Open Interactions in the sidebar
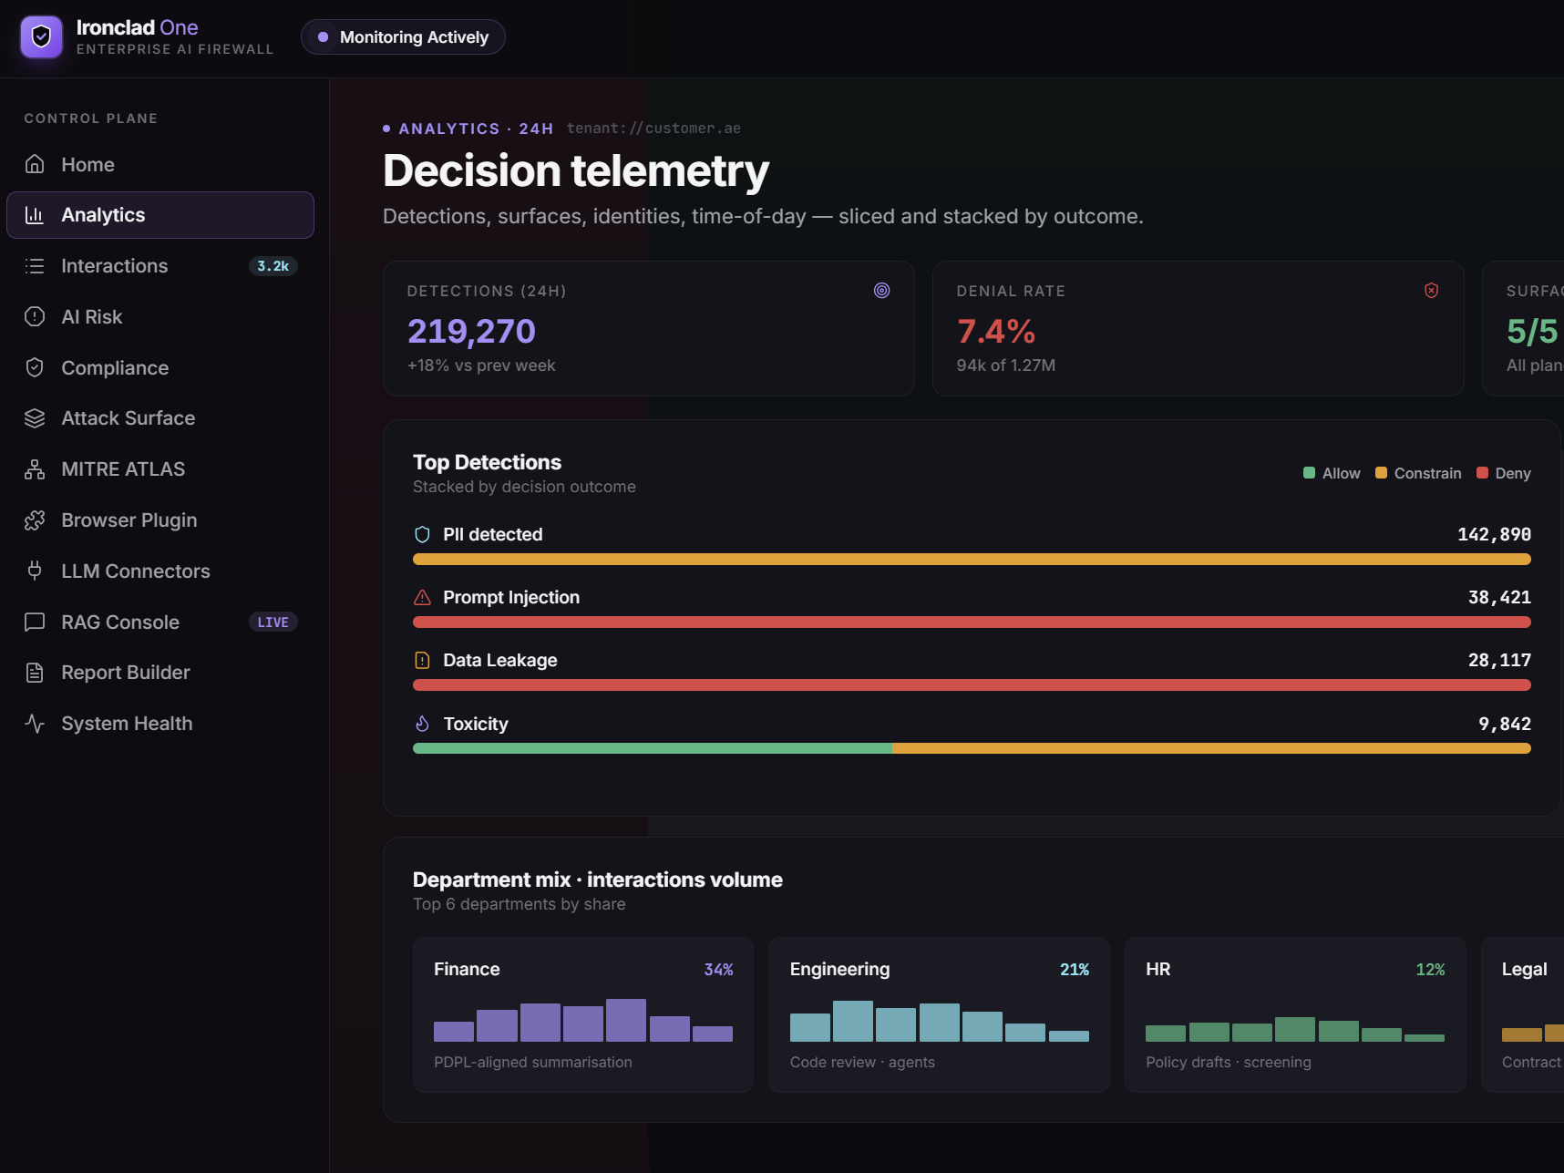The image size is (1564, 1173). [x=160, y=266]
